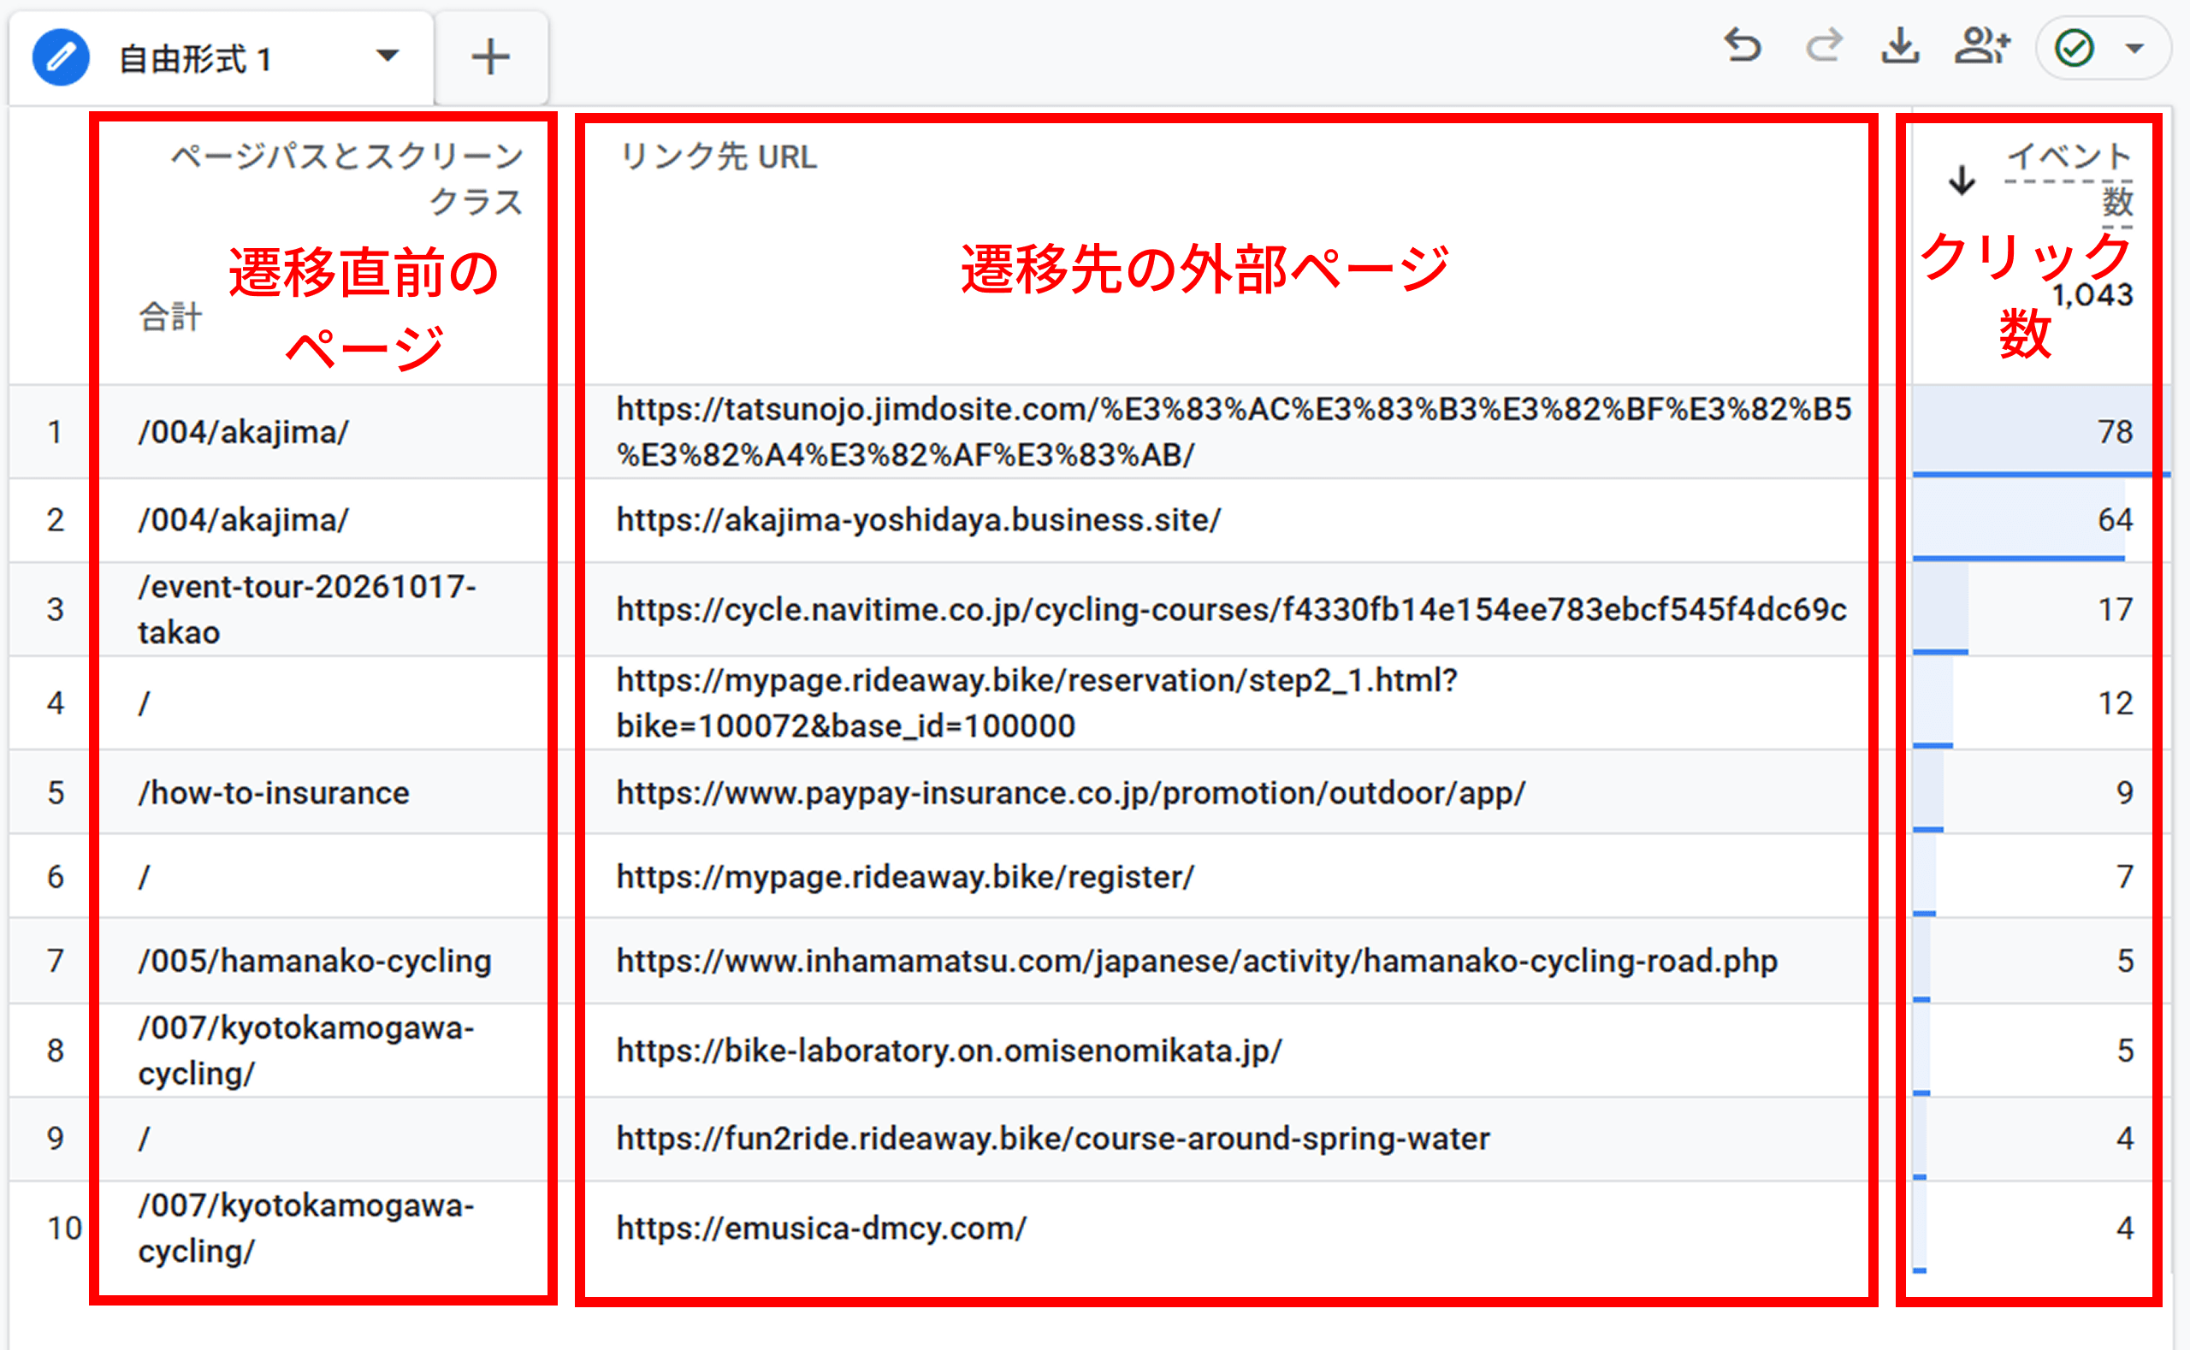
Task: Click the sort descending arrow in イベント数 column
Action: pyautogui.click(x=1962, y=180)
